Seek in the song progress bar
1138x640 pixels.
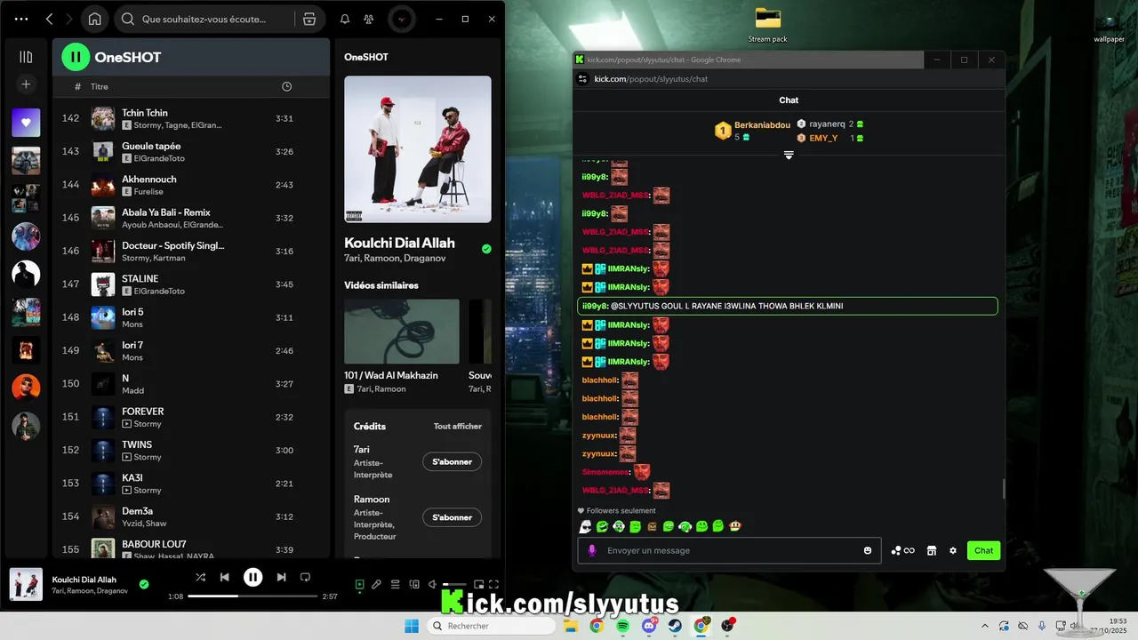[252, 596]
